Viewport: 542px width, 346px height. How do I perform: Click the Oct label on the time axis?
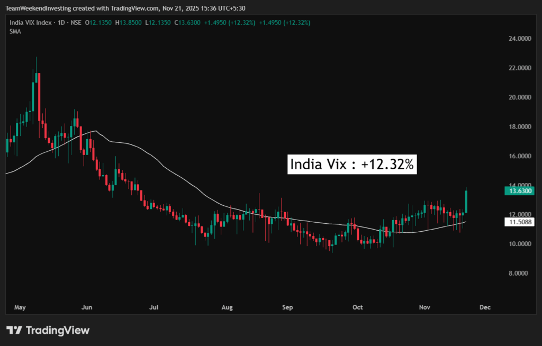(358, 307)
